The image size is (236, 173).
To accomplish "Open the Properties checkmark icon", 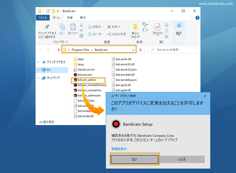I will [157, 27].
